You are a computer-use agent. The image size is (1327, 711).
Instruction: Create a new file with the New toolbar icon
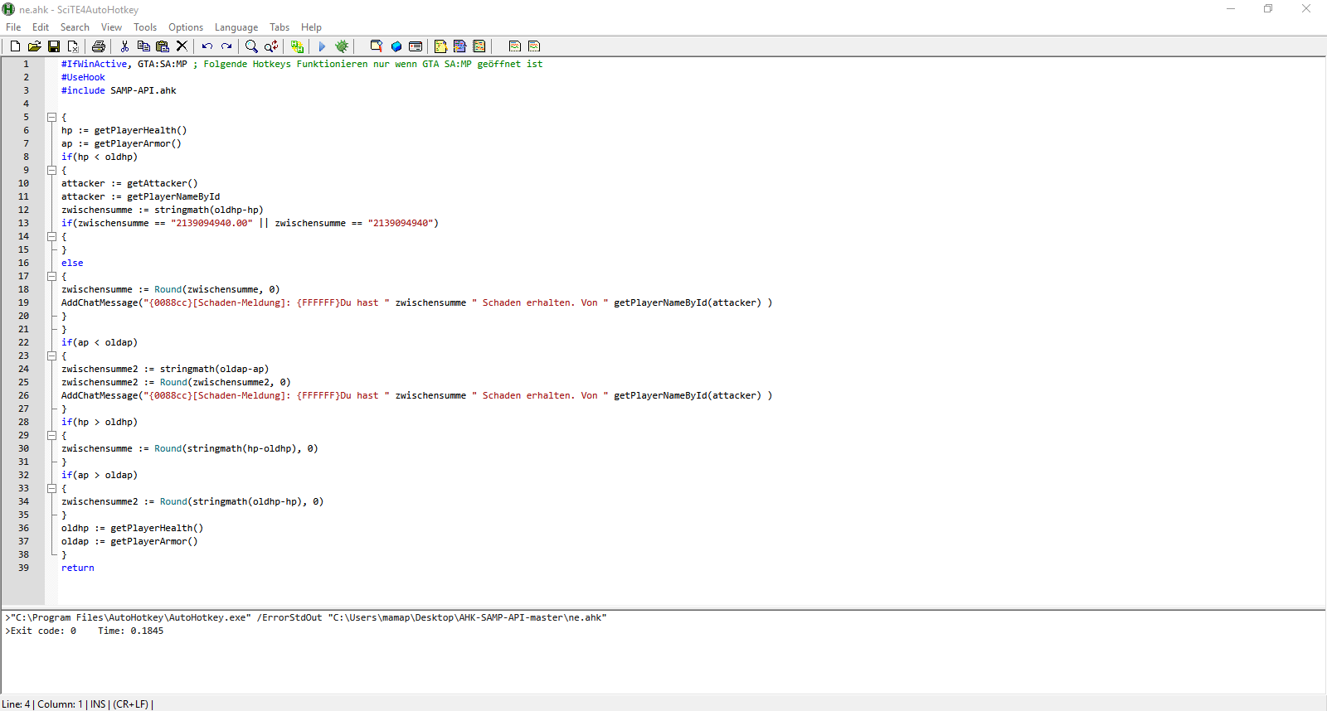[x=15, y=46]
